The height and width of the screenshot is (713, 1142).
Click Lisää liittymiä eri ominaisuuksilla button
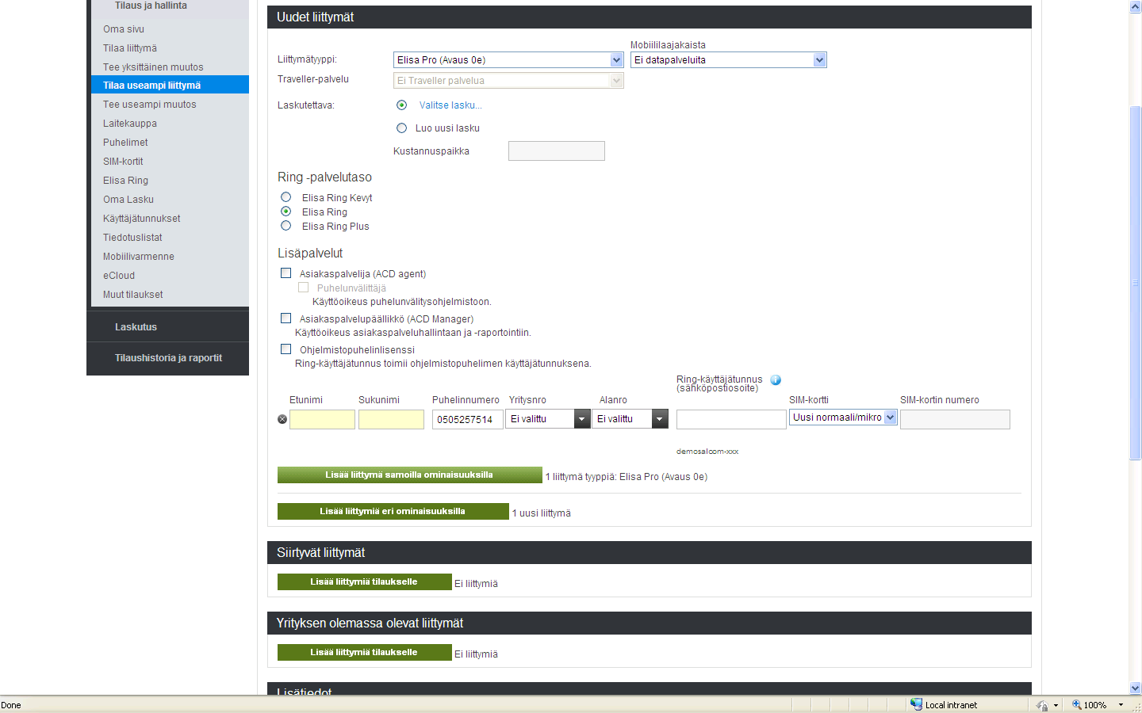tap(393, 512)
